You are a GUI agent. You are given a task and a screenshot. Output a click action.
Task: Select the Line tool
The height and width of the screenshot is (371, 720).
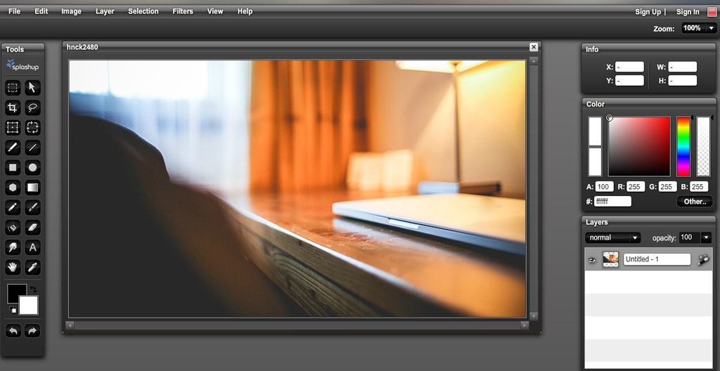click(32, 148)
